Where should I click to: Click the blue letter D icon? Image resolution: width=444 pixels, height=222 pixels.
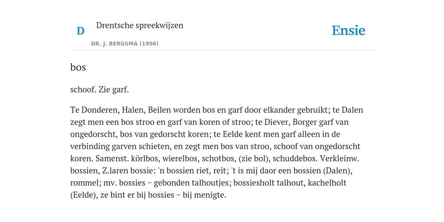pyautogui.click(x=80, y=31)
